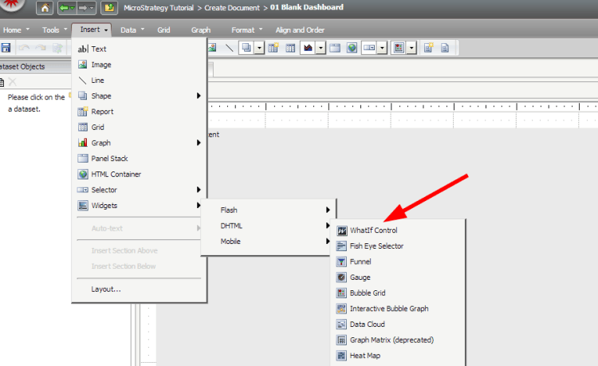
Task: Click the Up one level folder icon
Action: tap(109, 8)
